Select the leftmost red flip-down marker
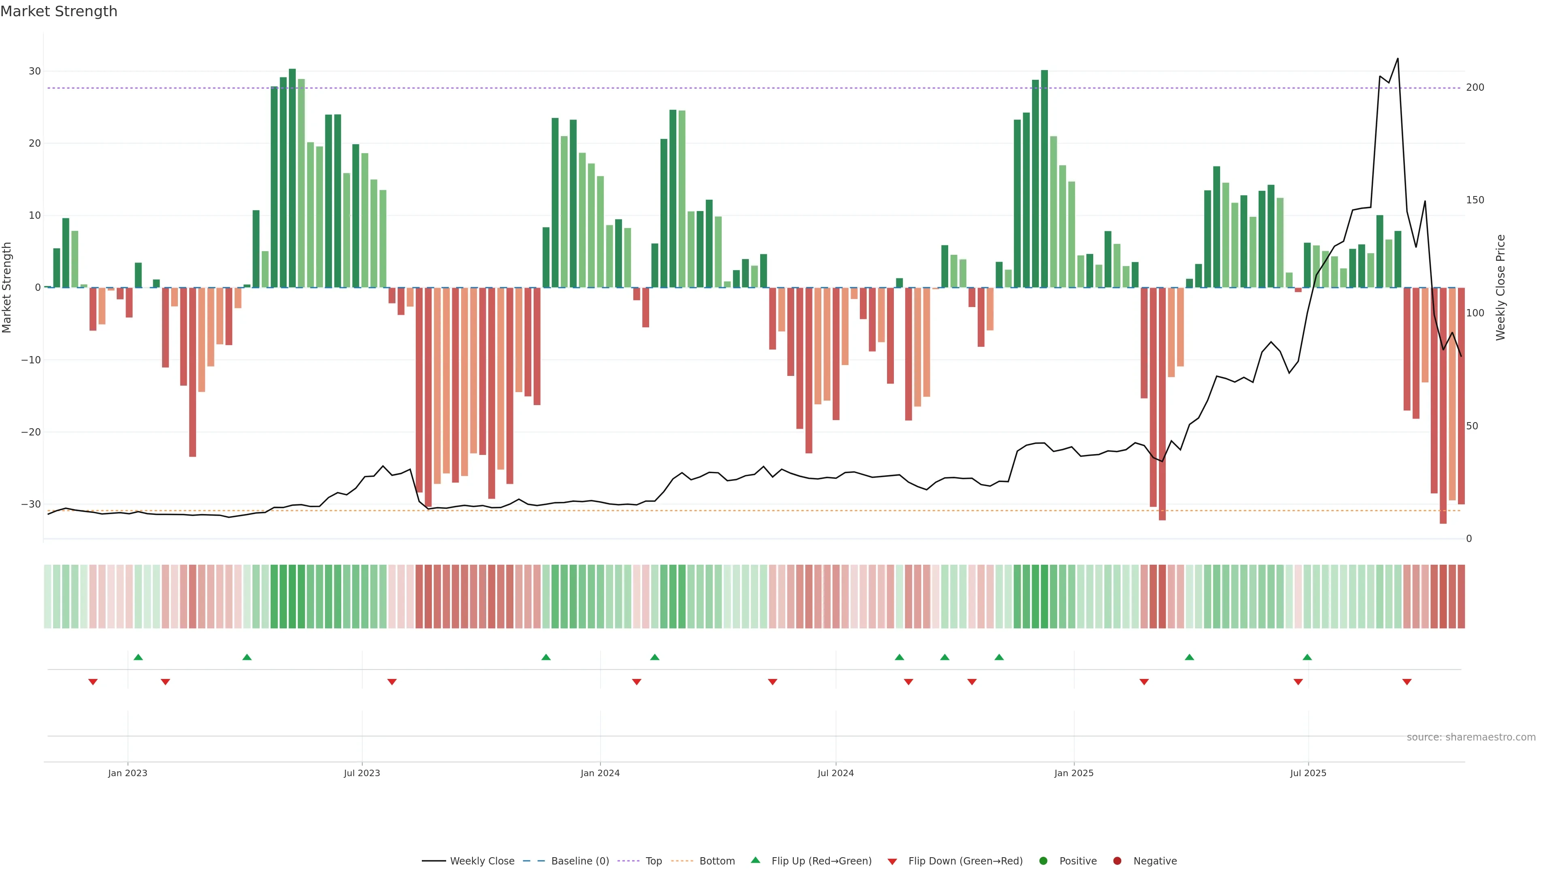 pyautogui.click(x=93, y=682)
